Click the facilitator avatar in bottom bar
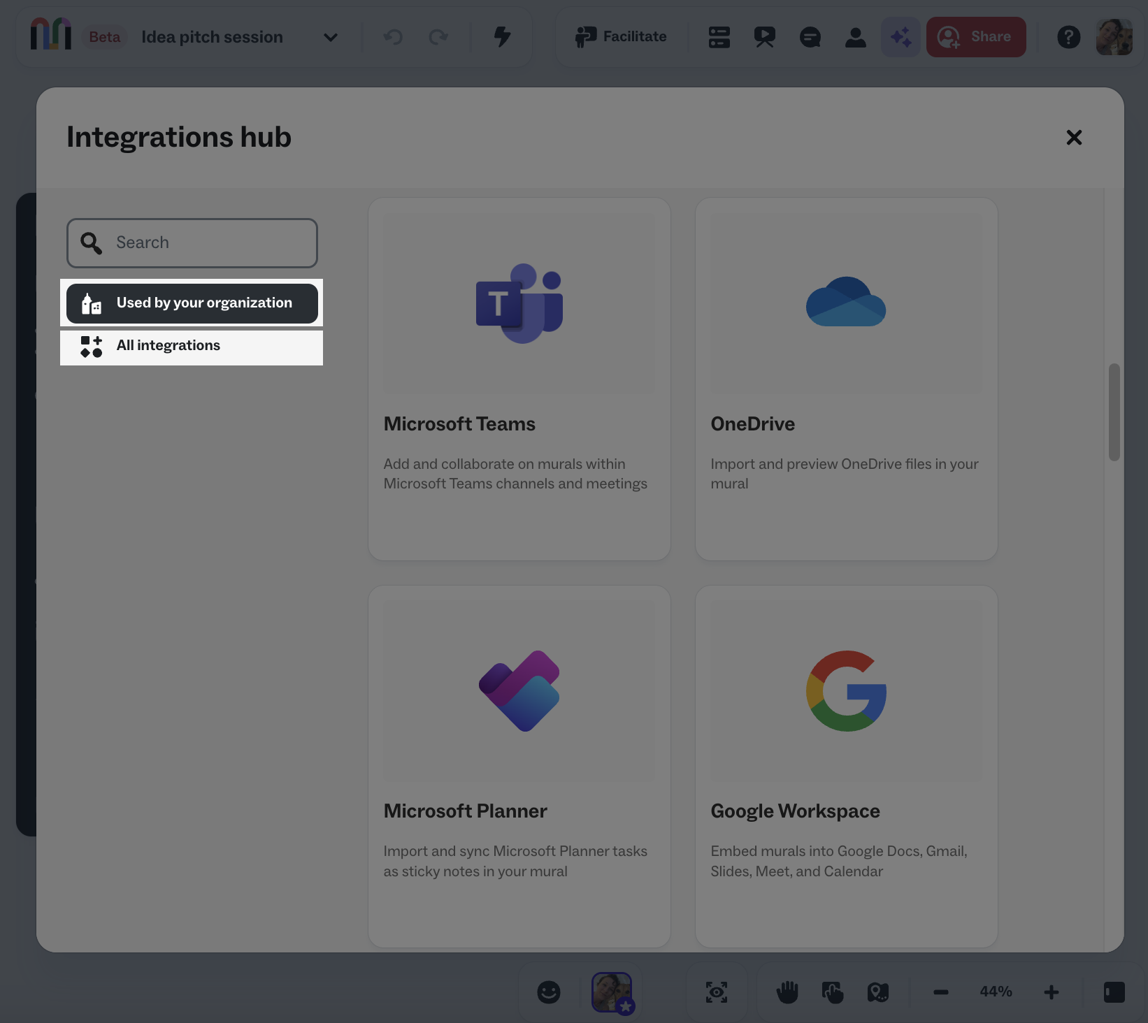The width and height of the screenshot is (1148, 1023). pyautogui.click(x=612, y=992)
